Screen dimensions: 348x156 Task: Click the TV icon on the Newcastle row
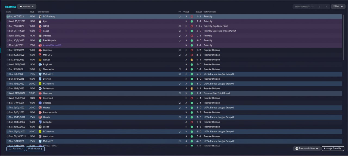[179, 69]
